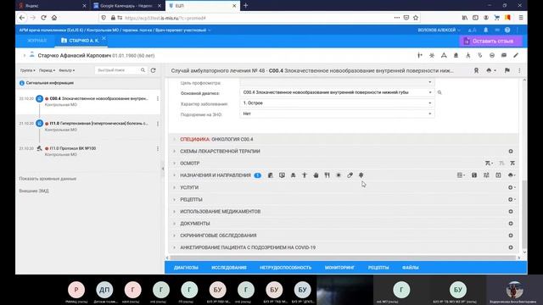Open three-dot menu for I11.0 Гипертензивная entry
This screenshot has height=305, width=543.
tap(158, 124)
